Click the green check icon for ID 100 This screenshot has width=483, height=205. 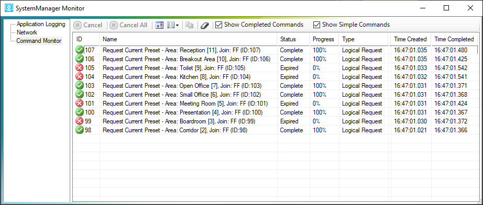(80, 112)
